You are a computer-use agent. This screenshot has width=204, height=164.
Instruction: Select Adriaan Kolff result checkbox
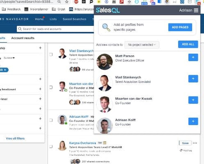pyautogui.click(x=51, y=120)
